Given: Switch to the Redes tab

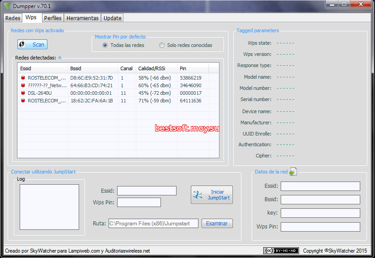Looking at the screenshot, I should [13, 18].
